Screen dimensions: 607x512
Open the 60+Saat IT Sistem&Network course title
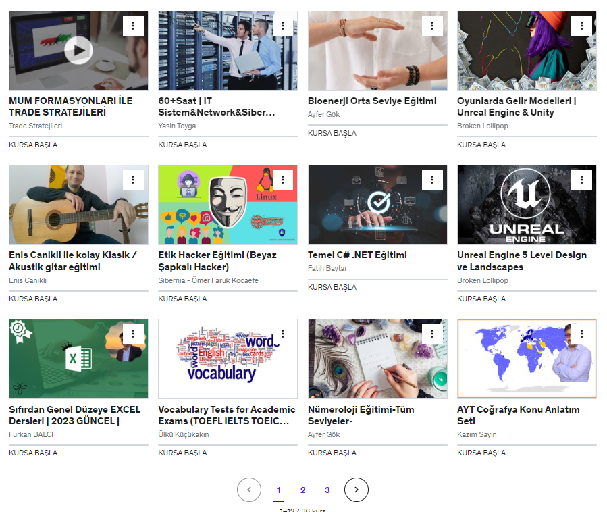tap(216, 107)
